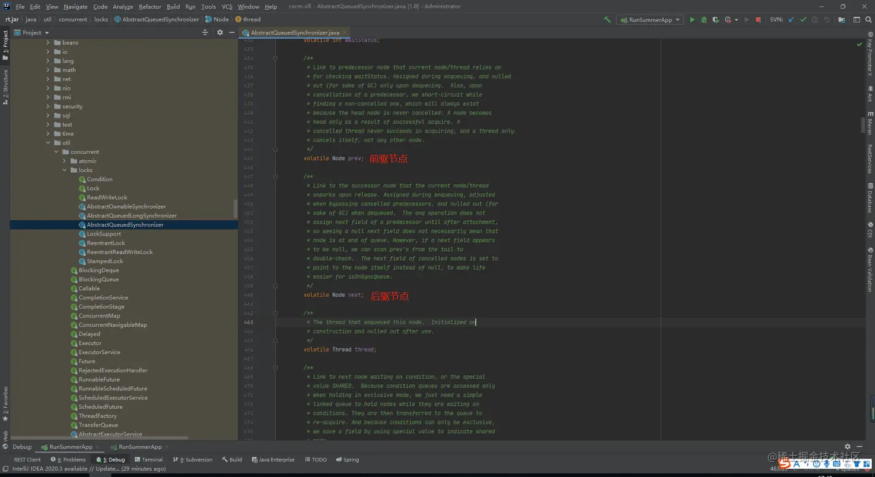Image resolution: width=875 pixels, height=477 pixels.
Task: Select LockSupport class in project tree
Action: click(x=104, y=234)
